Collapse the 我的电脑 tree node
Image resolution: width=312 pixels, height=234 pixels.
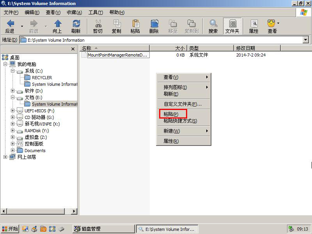tap(5, 64)
